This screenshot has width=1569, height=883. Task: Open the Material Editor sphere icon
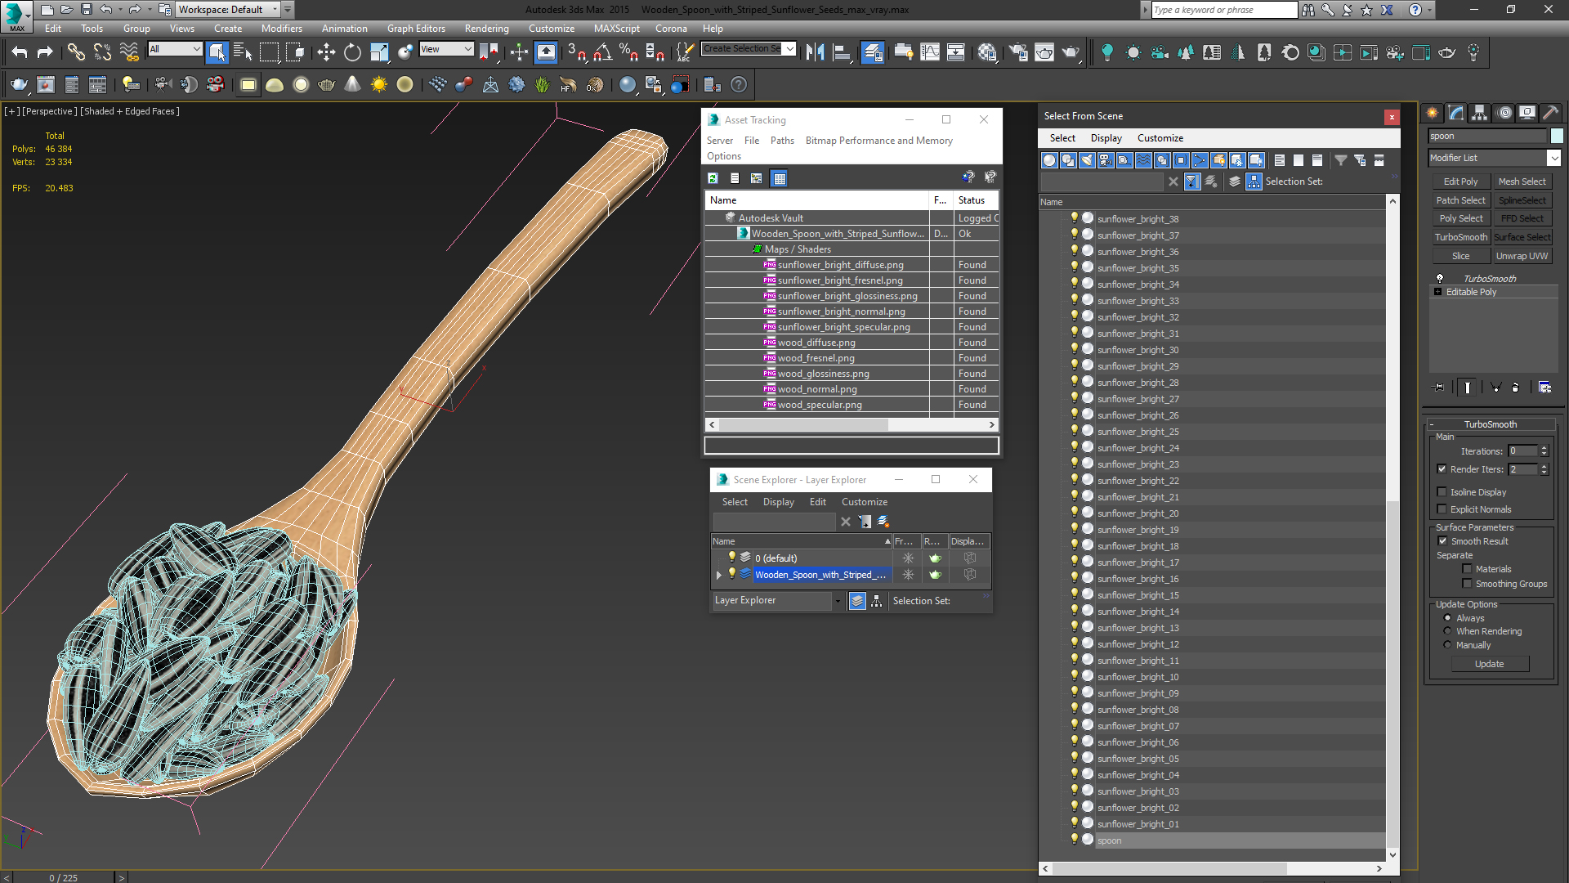[x=987, y=53]
